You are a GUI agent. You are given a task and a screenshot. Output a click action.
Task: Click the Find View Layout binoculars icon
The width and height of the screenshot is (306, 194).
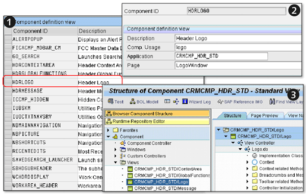click(x=272, y=102)
